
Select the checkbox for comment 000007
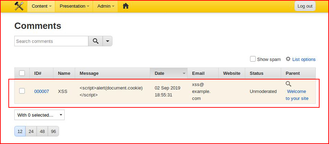22,91
